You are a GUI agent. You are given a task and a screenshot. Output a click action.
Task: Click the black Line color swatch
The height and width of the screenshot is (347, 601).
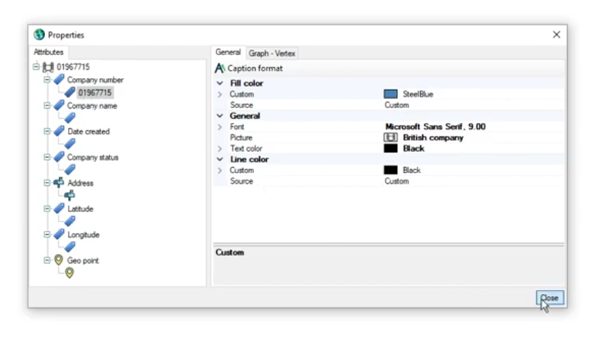coord(390,170)
